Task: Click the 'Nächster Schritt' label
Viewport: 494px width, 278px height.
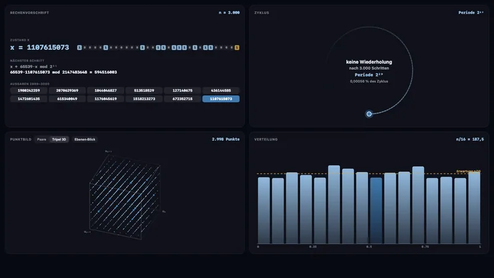Action: tap(27, 61)
